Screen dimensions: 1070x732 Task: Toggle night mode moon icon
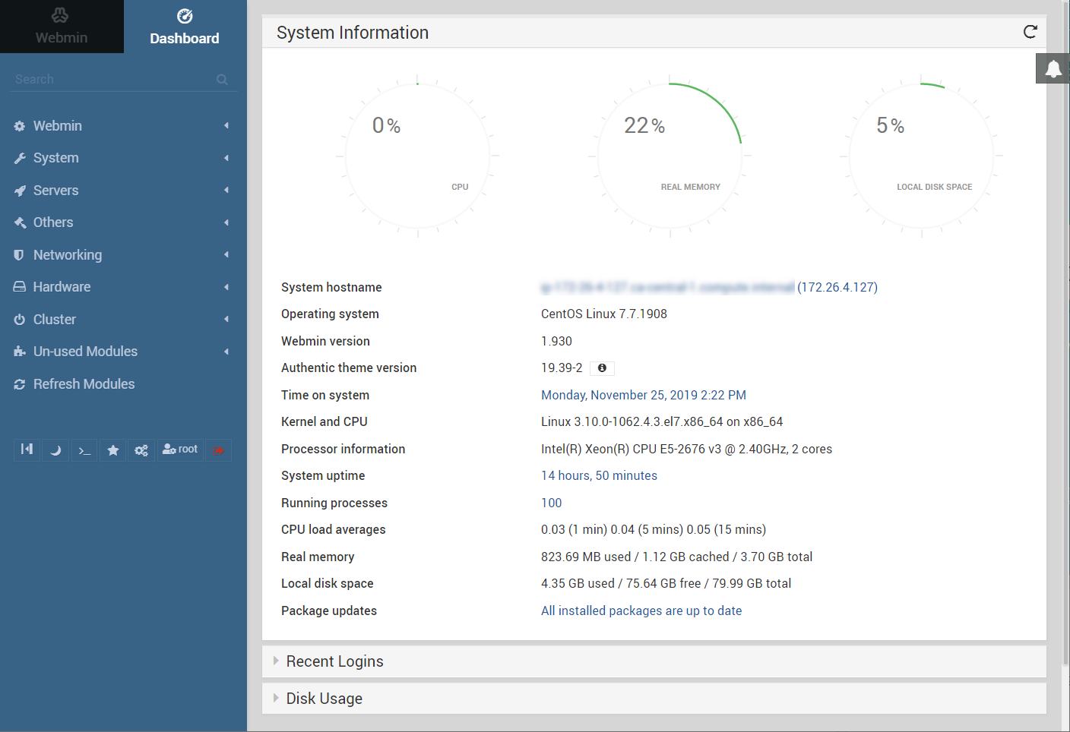click(55, 450)
